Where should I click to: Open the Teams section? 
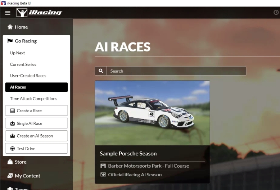coord(18,189)
